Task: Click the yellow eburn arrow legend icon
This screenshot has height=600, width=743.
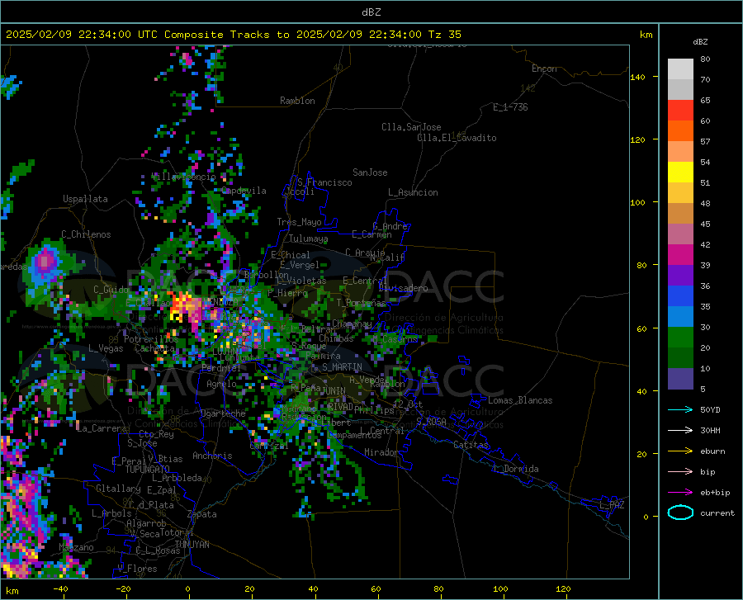Action: 680,451
